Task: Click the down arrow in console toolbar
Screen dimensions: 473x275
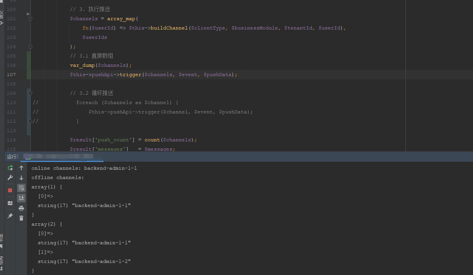Action: click(21, 178)
